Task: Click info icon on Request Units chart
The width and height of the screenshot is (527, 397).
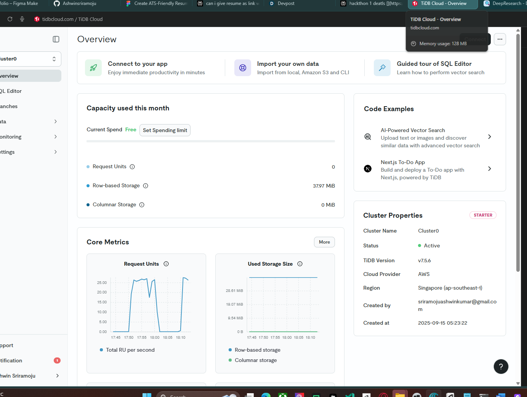Action: [x=166, y=264]
